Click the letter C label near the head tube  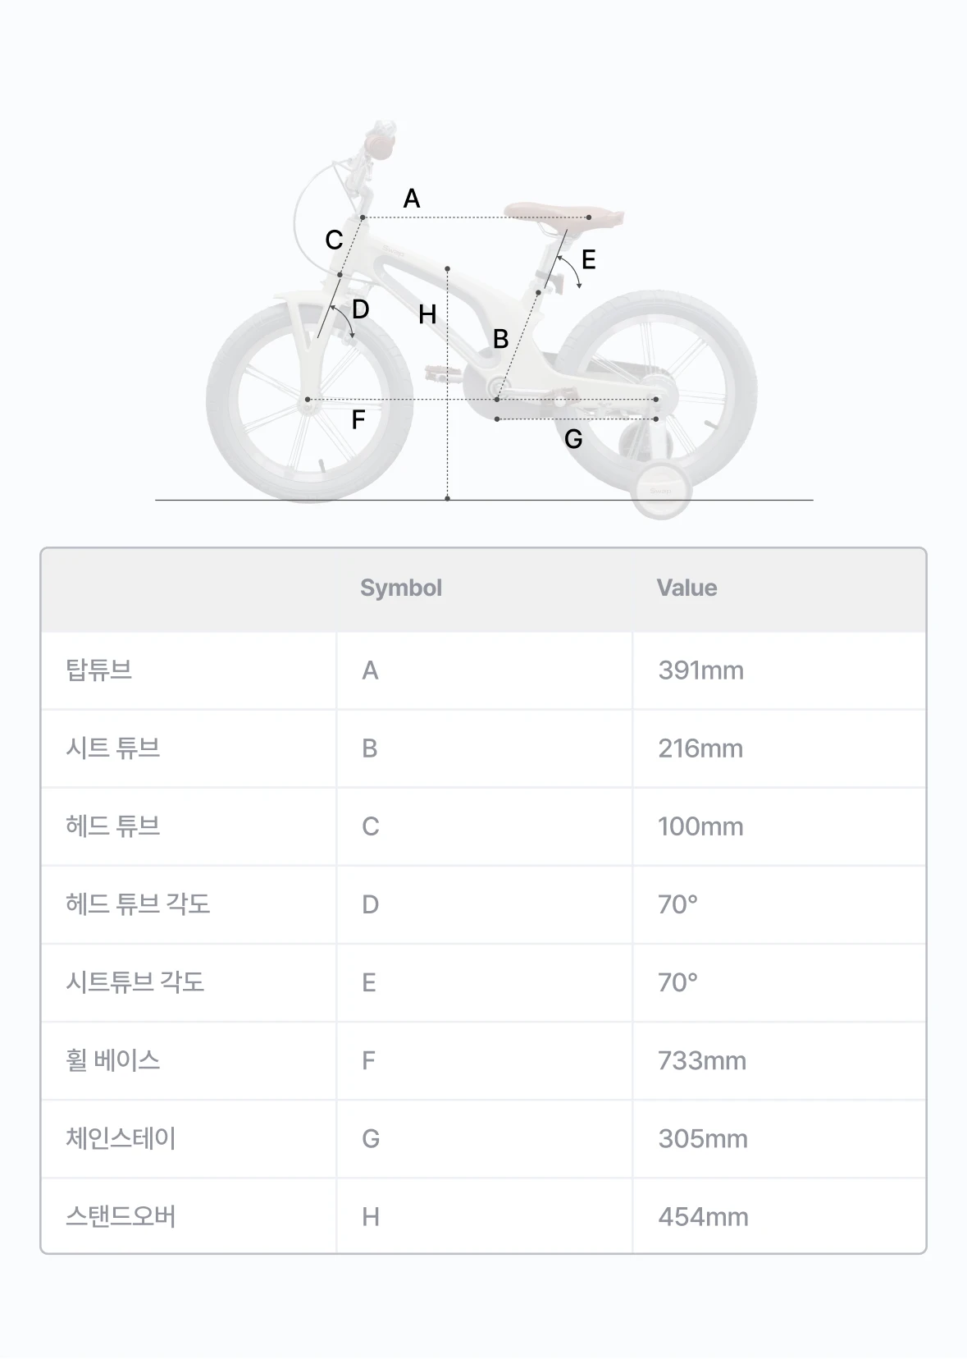[x=334, y=240]
